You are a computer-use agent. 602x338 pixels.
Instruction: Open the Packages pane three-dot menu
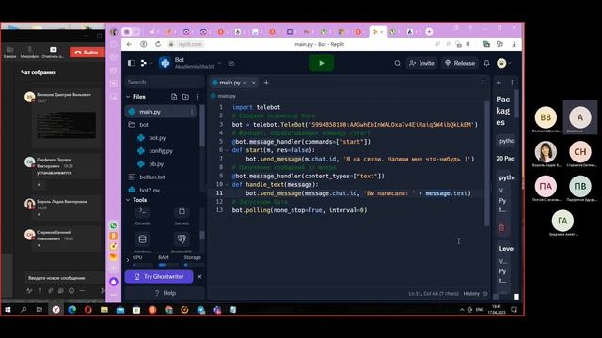[x=512, y=83]
